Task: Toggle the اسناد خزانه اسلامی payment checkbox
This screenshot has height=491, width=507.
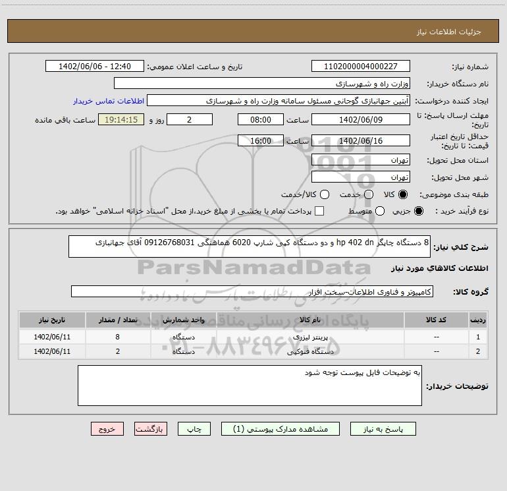Action: click(319, 211)
